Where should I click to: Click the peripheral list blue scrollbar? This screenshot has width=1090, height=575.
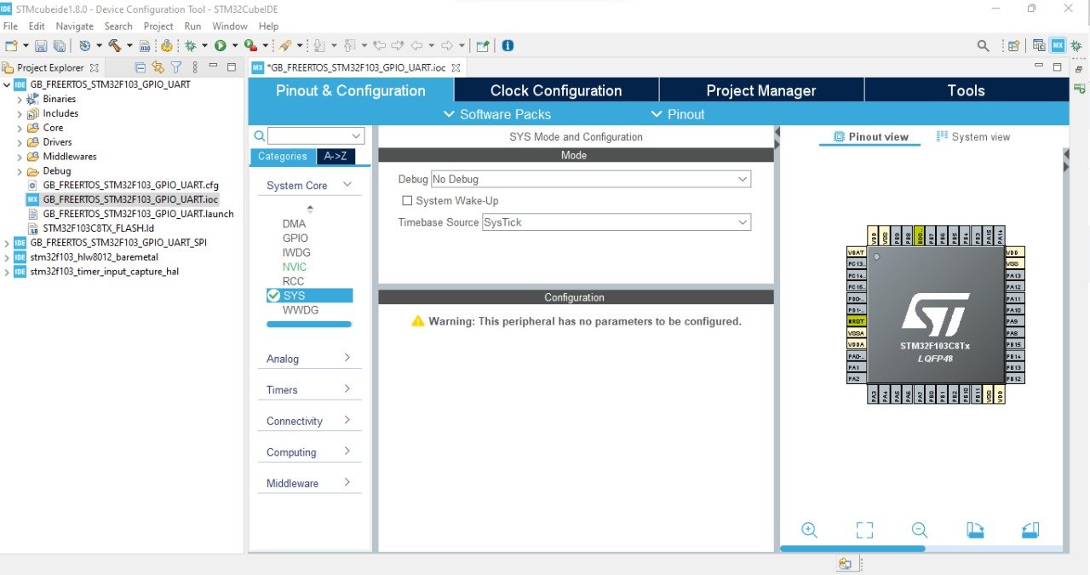click(x=309, y=324)
